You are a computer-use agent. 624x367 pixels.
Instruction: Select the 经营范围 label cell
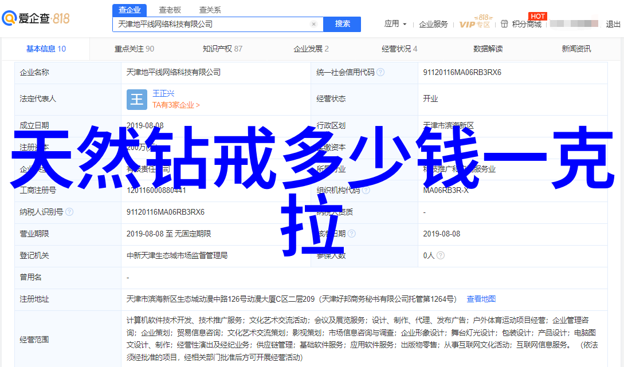coord(68,340)
